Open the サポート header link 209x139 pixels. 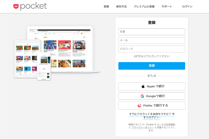click(x=167, y=7)
